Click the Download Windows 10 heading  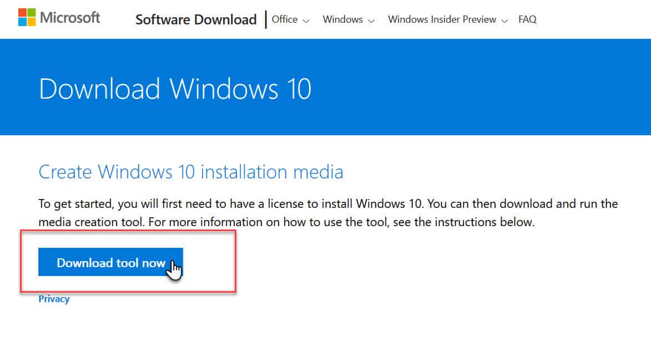(175, 89)
